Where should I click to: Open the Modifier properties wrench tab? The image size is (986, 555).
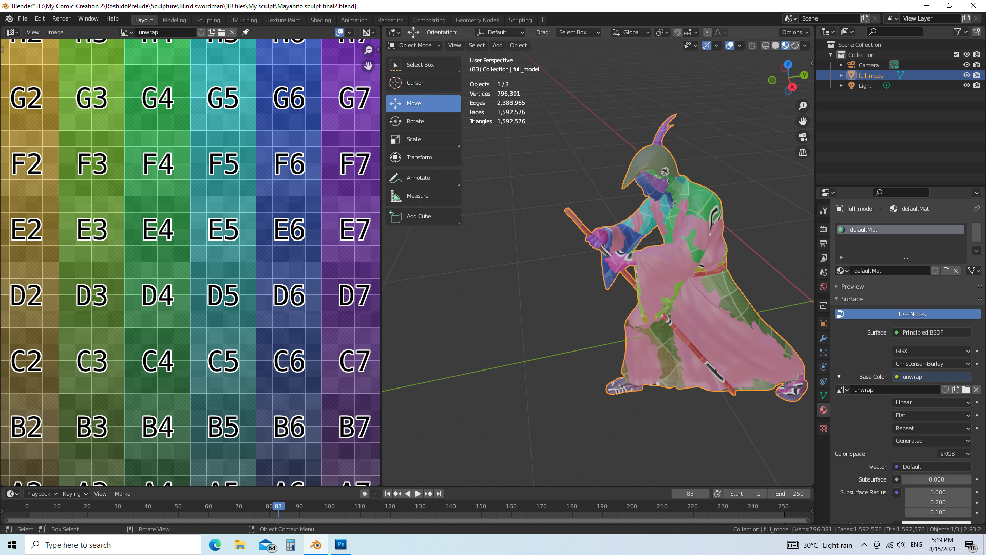point(823,338)
